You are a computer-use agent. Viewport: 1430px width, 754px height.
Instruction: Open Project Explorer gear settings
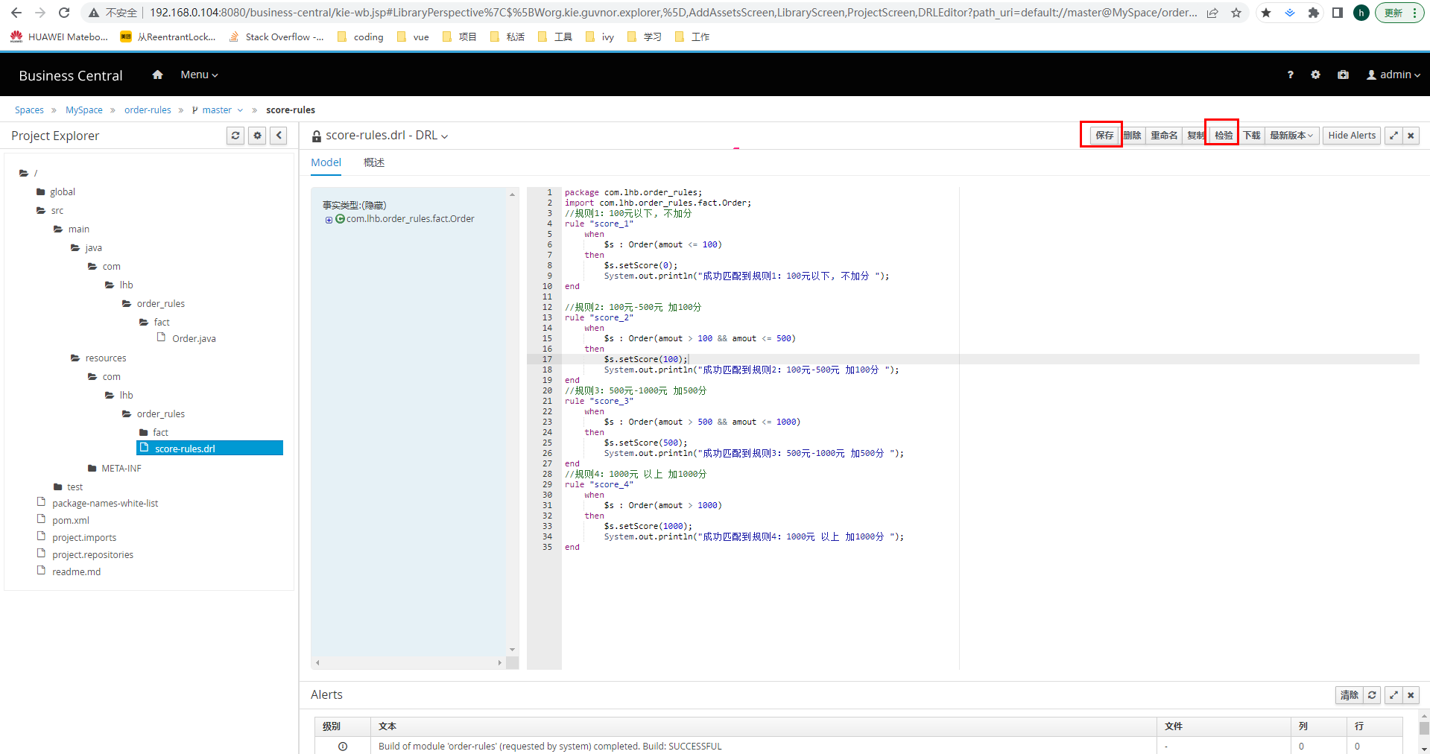(257, 136)
